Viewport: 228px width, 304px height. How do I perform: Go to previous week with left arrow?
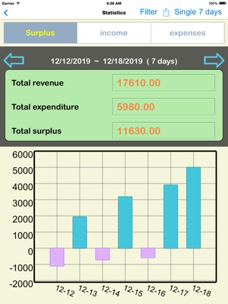[x=14, y=60]
